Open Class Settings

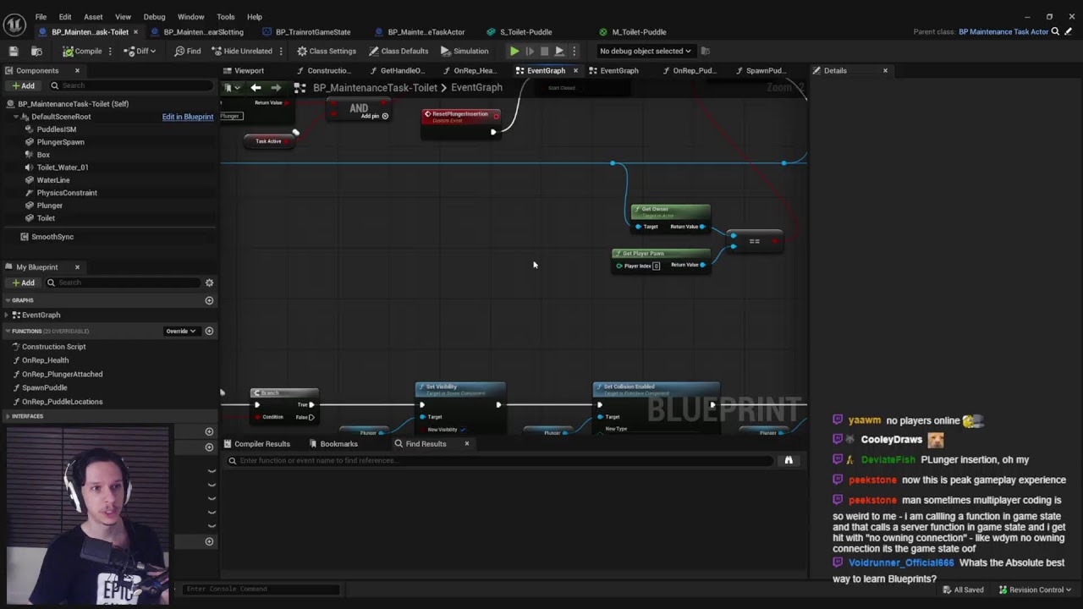click(x=326, y=51)
